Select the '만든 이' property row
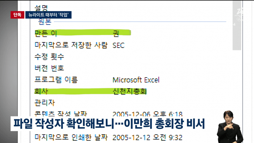The height and width of the screenshot is (143, 254). (46, 33)
